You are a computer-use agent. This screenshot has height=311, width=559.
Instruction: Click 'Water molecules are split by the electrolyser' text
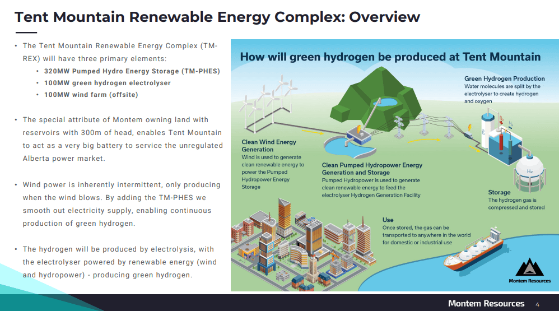pyautogui.click(x=502, y=94)
